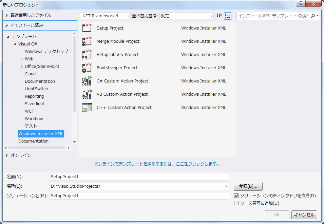The image size is (324, 224).
Task: Click the VB Custom Action Project icon
Action: (87, 94)
